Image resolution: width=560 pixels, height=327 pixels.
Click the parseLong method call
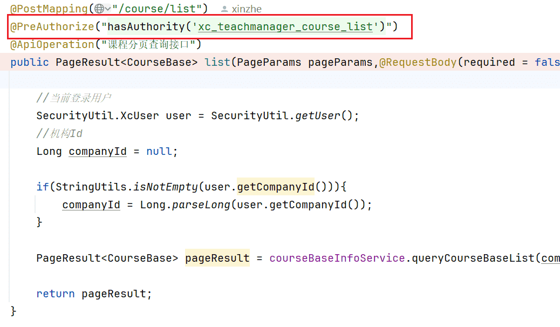195,205
